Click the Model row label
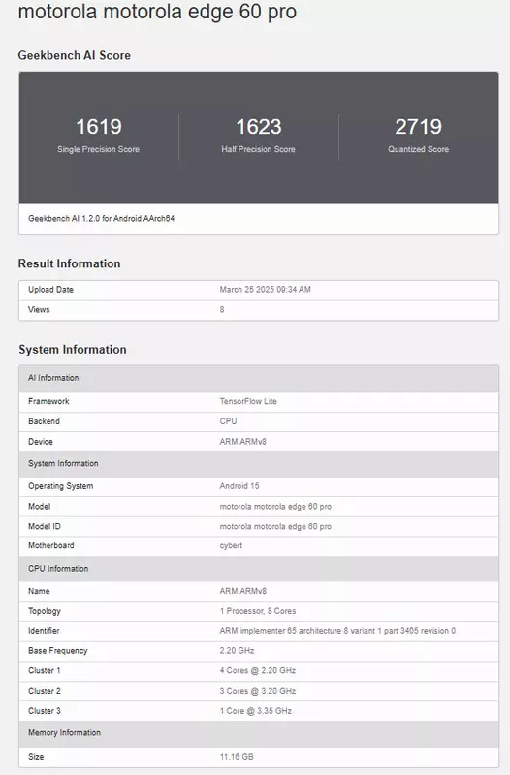The image size is (510, 775). (x=40, y=507)
